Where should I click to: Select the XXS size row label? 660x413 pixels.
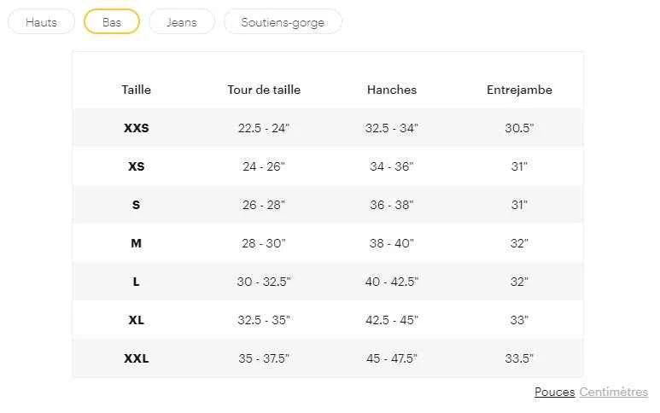tap(136, 128)
